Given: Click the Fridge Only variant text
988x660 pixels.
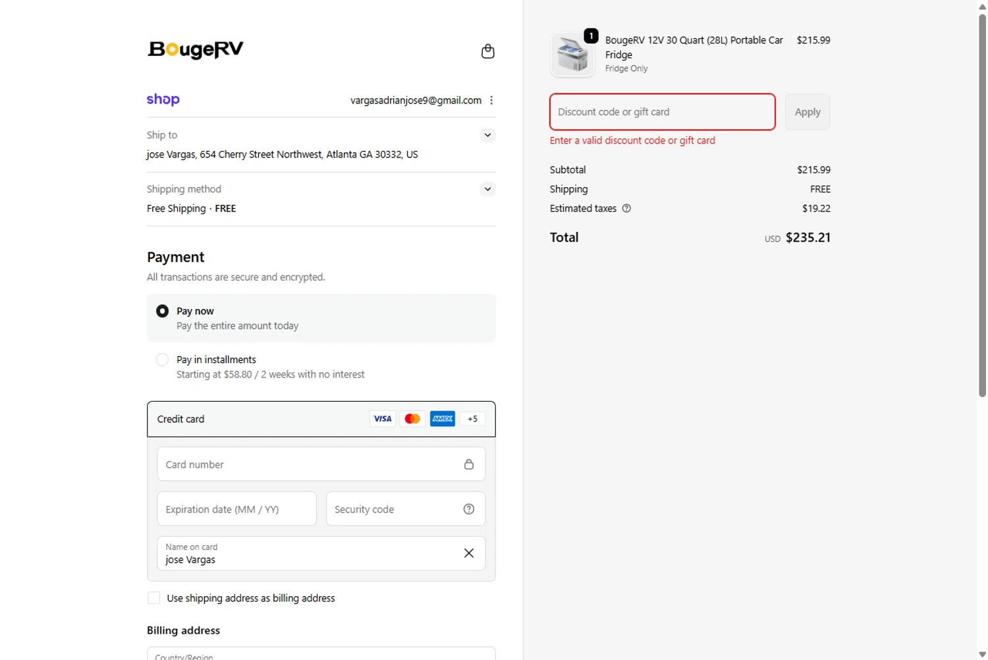Looking at the screenshot, I should [x=626, y=69].
